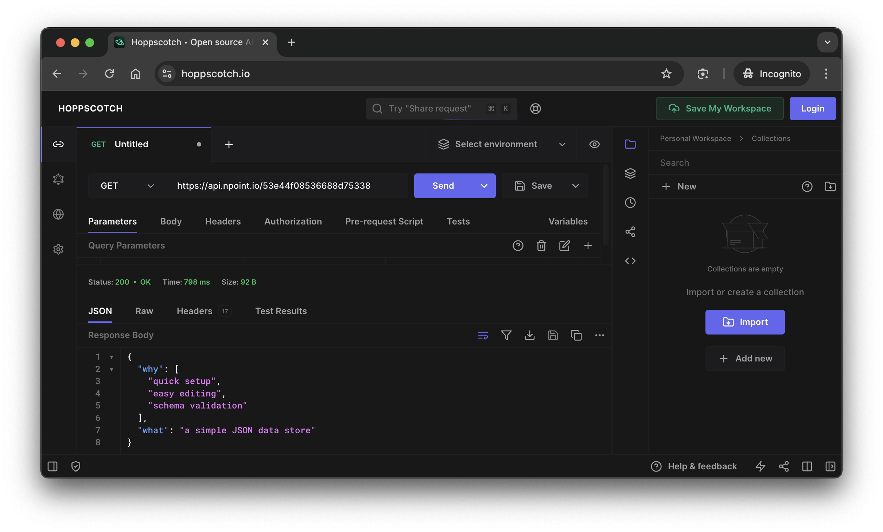The width and height of the screenshot is (883, 532).
Task: Open bulk edit for query parameters
Action: (x=565, y=246)
